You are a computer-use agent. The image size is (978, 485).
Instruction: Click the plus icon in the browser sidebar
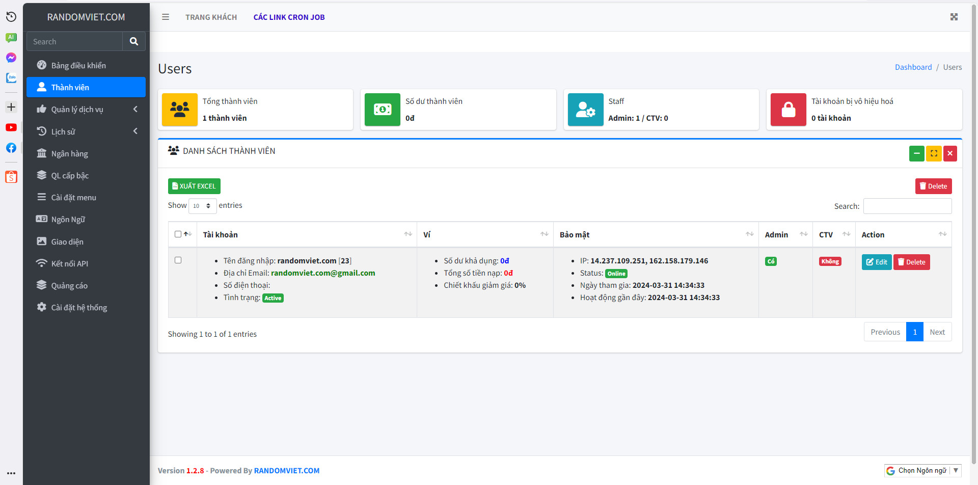coord(11,107)
